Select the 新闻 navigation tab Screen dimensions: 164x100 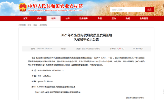coord(54,18)
